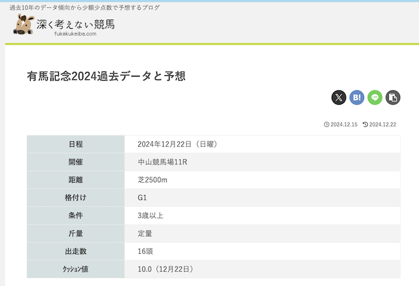
Task: Click the G1 grade cell
Action: 142,198
